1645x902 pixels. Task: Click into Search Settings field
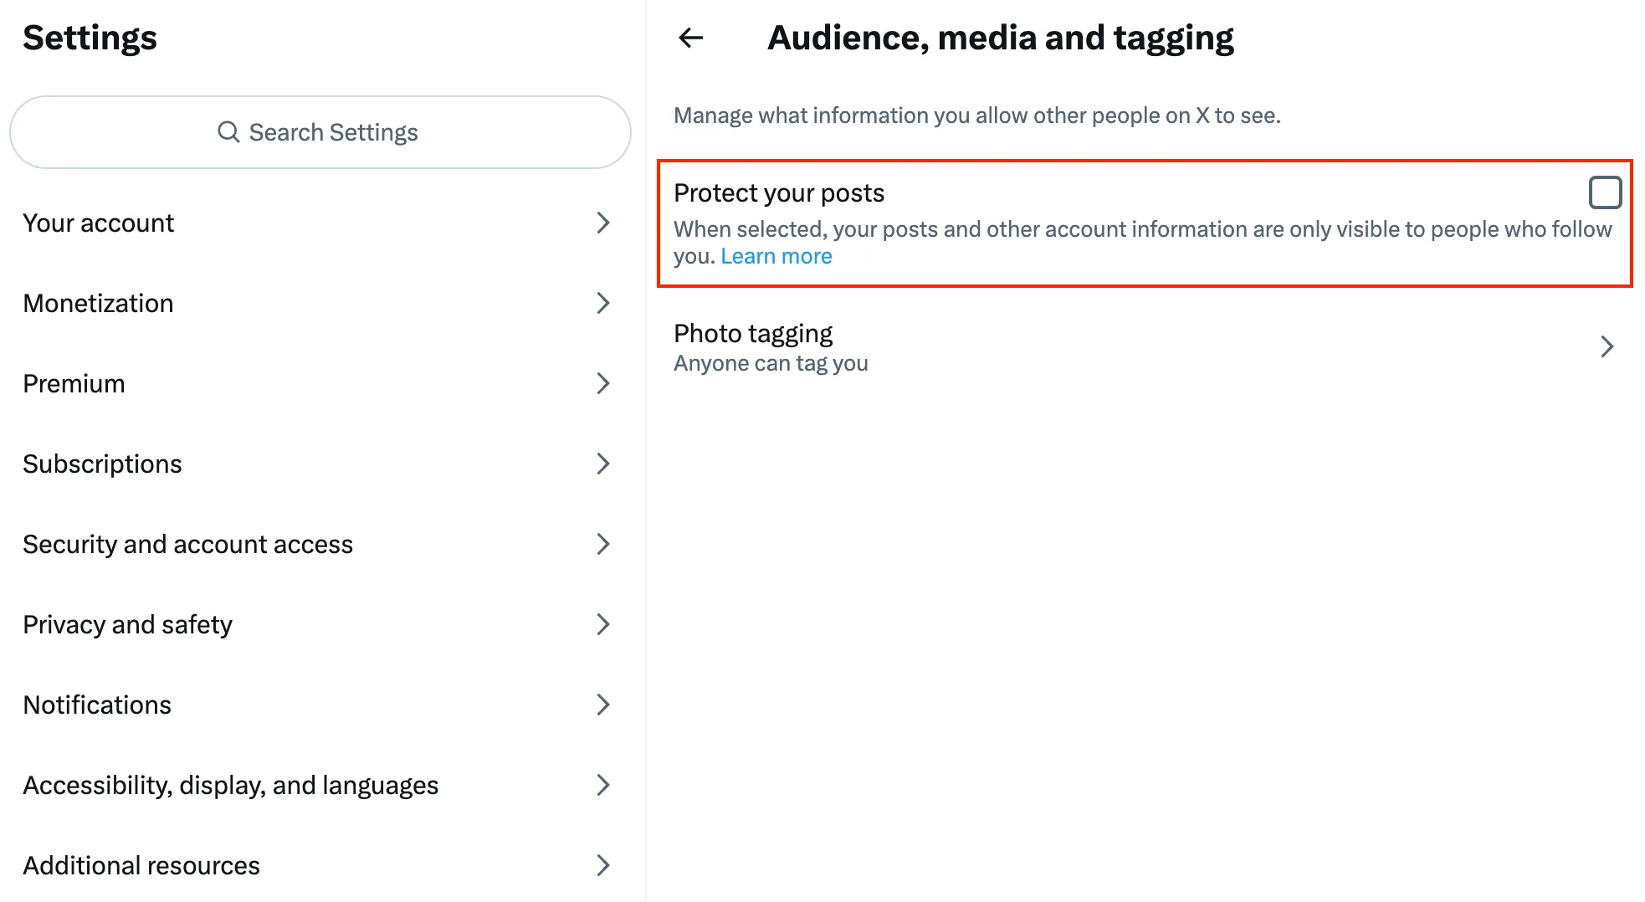(333, 132)
